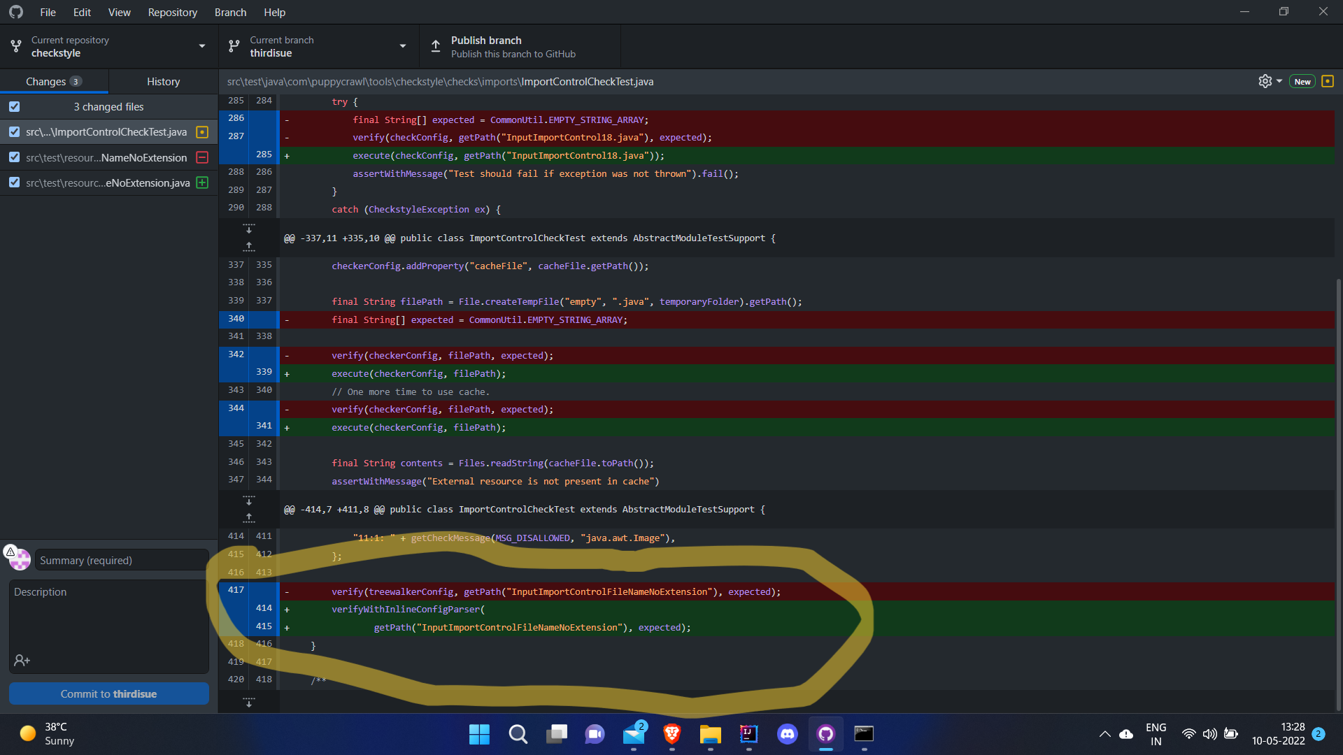Screen dimensions: 1343x755
Task: Click the expand-up arrow above line 414
Action: pos(248,518)
